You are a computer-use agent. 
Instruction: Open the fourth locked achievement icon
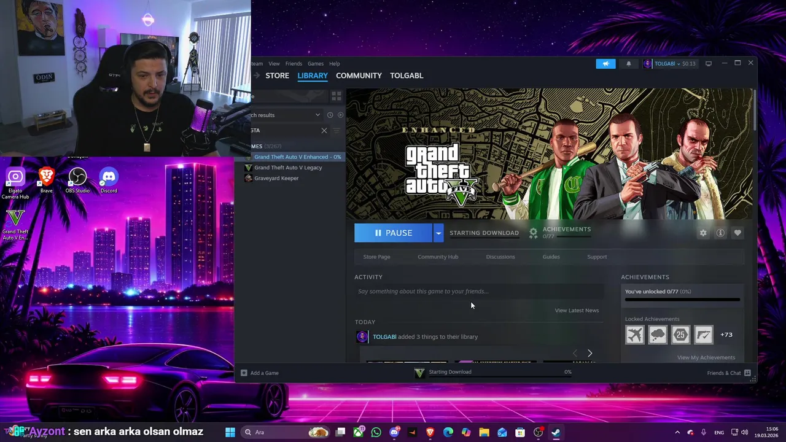(x=703, y=335)
